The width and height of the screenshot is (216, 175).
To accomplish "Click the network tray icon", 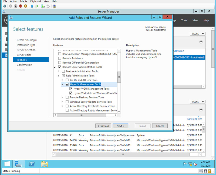I will (190, 164).
